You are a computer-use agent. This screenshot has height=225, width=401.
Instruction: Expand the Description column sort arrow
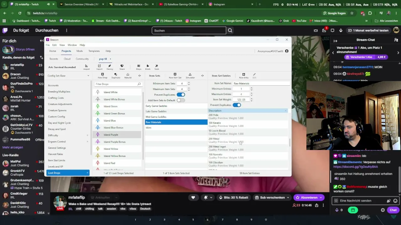pyautogui.click(x=286, y=111)
